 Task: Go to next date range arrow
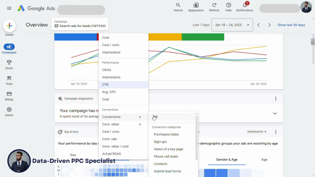click(269, 25)
